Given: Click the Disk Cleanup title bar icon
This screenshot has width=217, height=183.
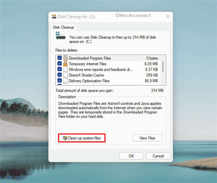Looking at the screenshot, I should (54, 17).
